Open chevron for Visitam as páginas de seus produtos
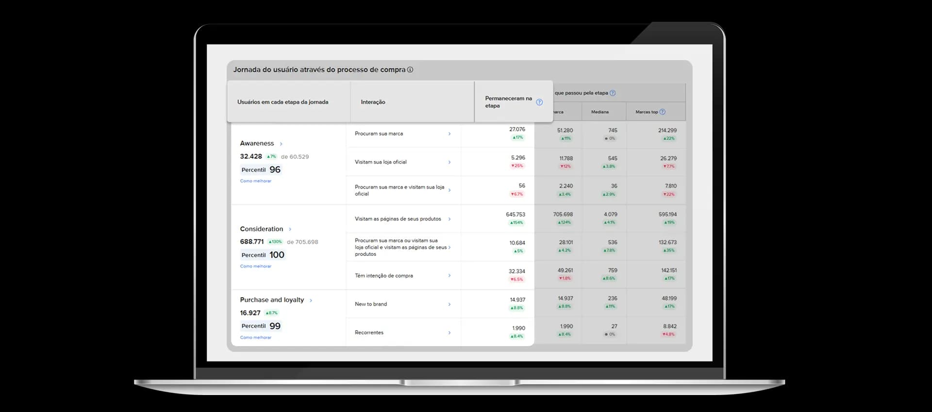Screen dimensions: 932x412 pyautogui.click(x=449, y=219)
